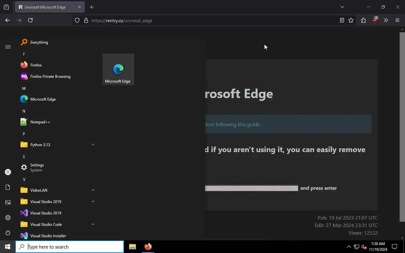Close the Uninstall Microsoft Edge tab
The image size is (405, 253).
pyautogui.click(x=79, y=7)
